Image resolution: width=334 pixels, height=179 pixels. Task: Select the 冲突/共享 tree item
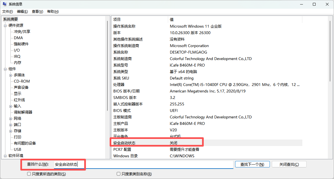tap(22, 32)
